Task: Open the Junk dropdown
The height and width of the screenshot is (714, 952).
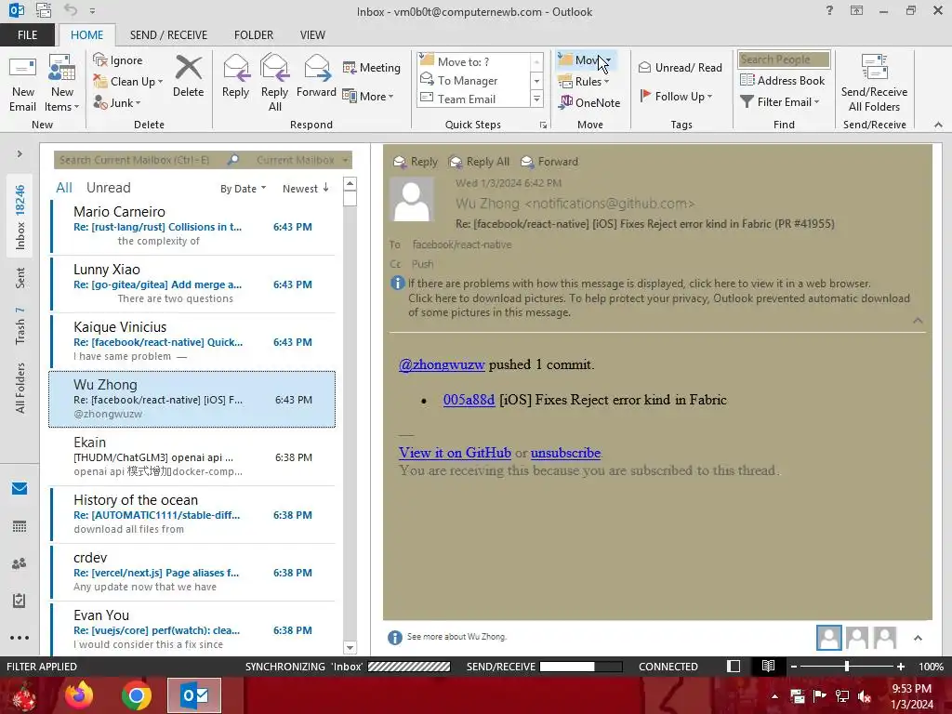Action: pyautogui.click(x=117, y=102)
